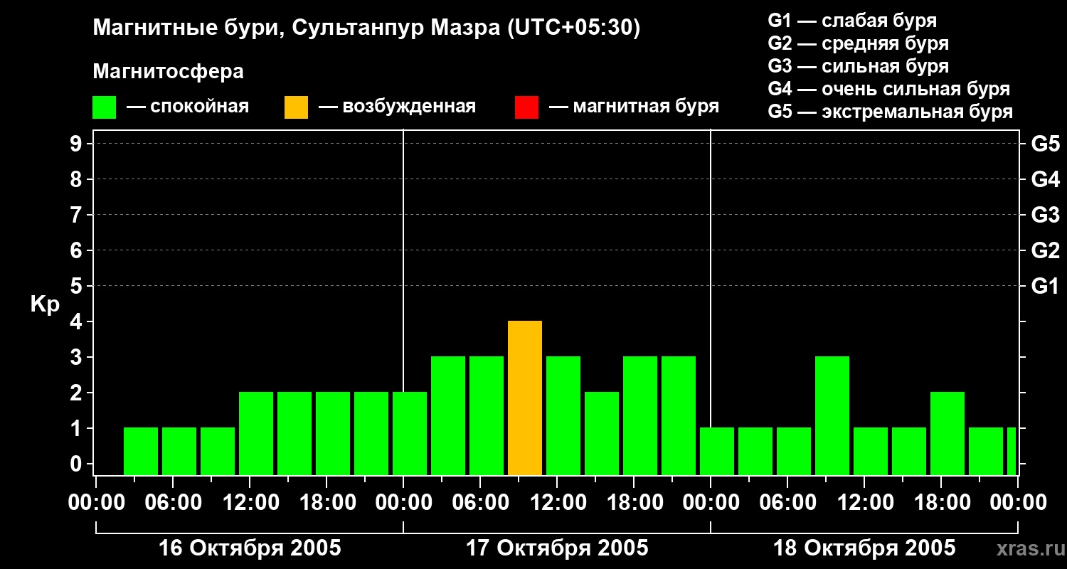
Task: Click the "G1" label on the right axis
Action: pos(1045,286)
